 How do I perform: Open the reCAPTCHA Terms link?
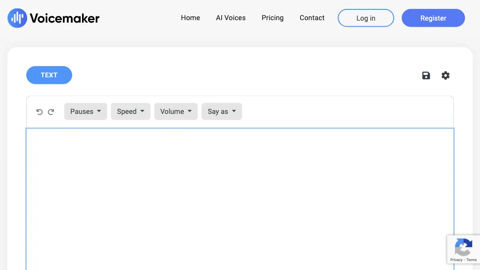pos(472,260)
